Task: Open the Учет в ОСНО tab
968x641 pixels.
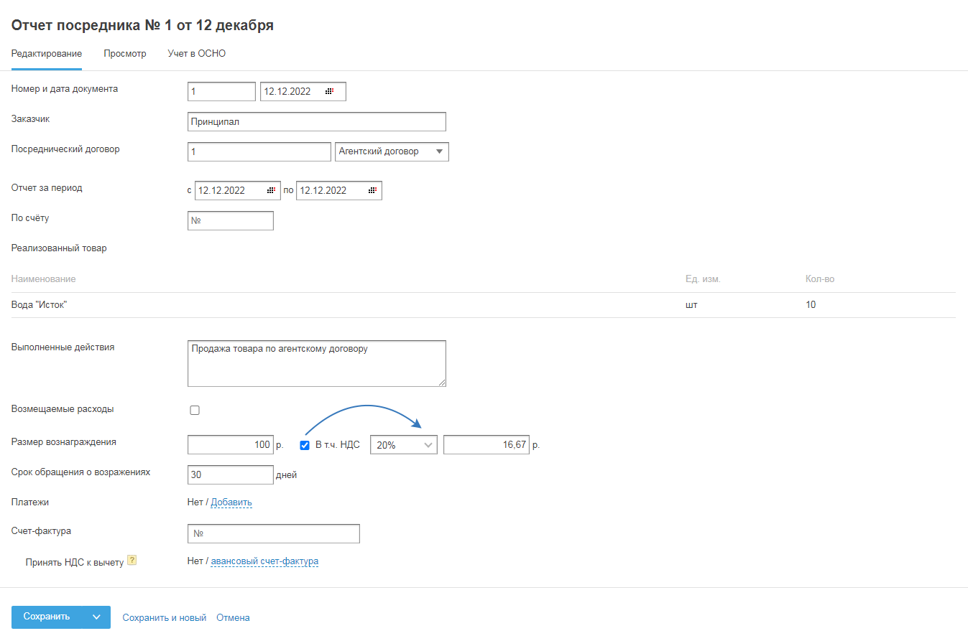Action: (x=197, y=54)
